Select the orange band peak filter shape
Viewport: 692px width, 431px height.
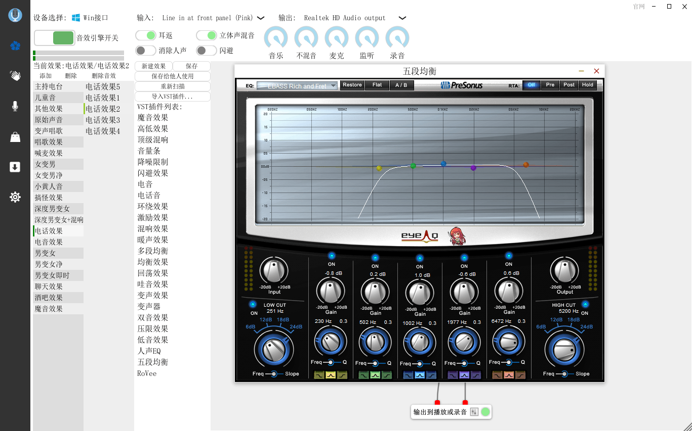click(x=509, y=375)
